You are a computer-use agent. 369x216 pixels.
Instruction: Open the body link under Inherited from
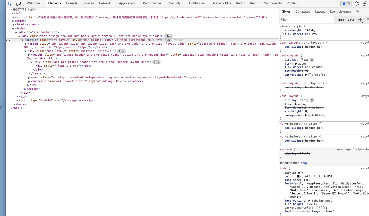point(304,163)
